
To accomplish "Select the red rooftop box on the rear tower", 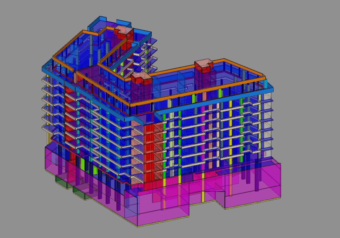I will 124,35.
